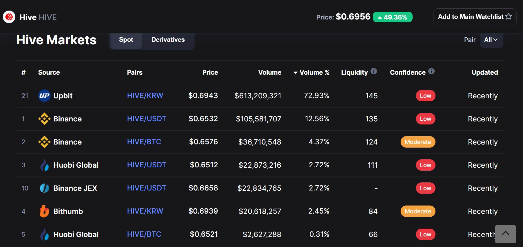The width and height of the screenshot is (523, 247).
Task: Click Moderate badge in Bithumb row
Action: click(x=418, y=211)
